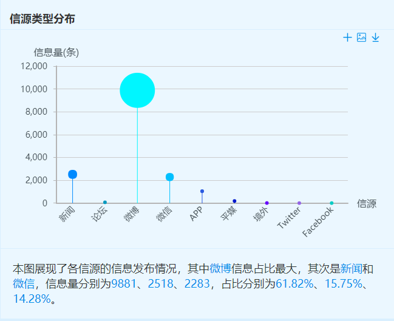
Task: Click the plus icon above the chart
Action: 347,38
